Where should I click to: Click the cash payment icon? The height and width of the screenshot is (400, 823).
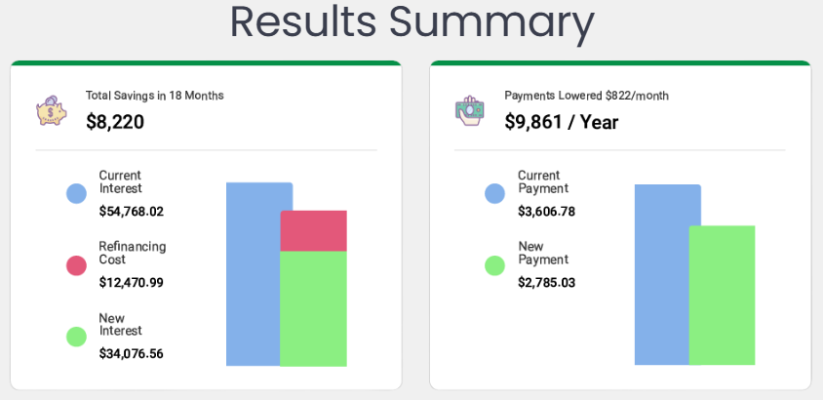coord(469,109)
